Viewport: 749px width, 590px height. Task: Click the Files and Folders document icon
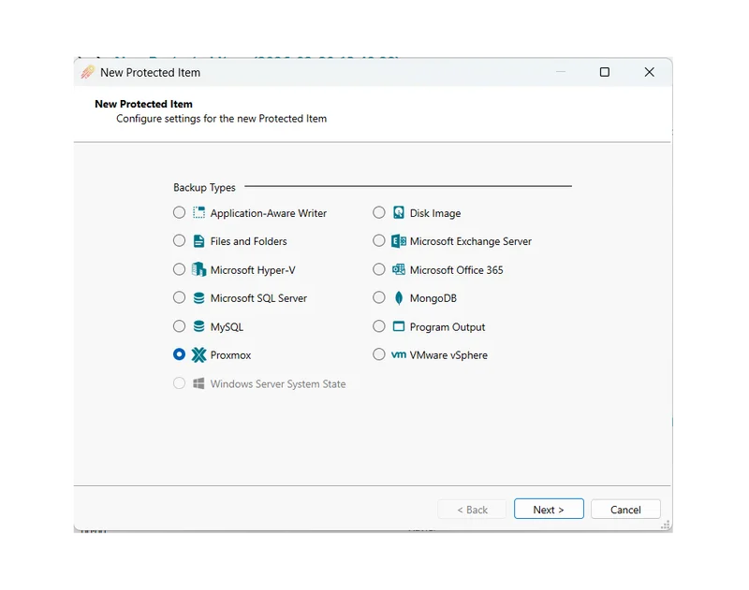click(x=198, y=241)
